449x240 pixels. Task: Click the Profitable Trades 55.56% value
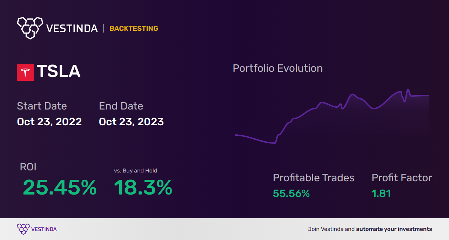(291, 193)
